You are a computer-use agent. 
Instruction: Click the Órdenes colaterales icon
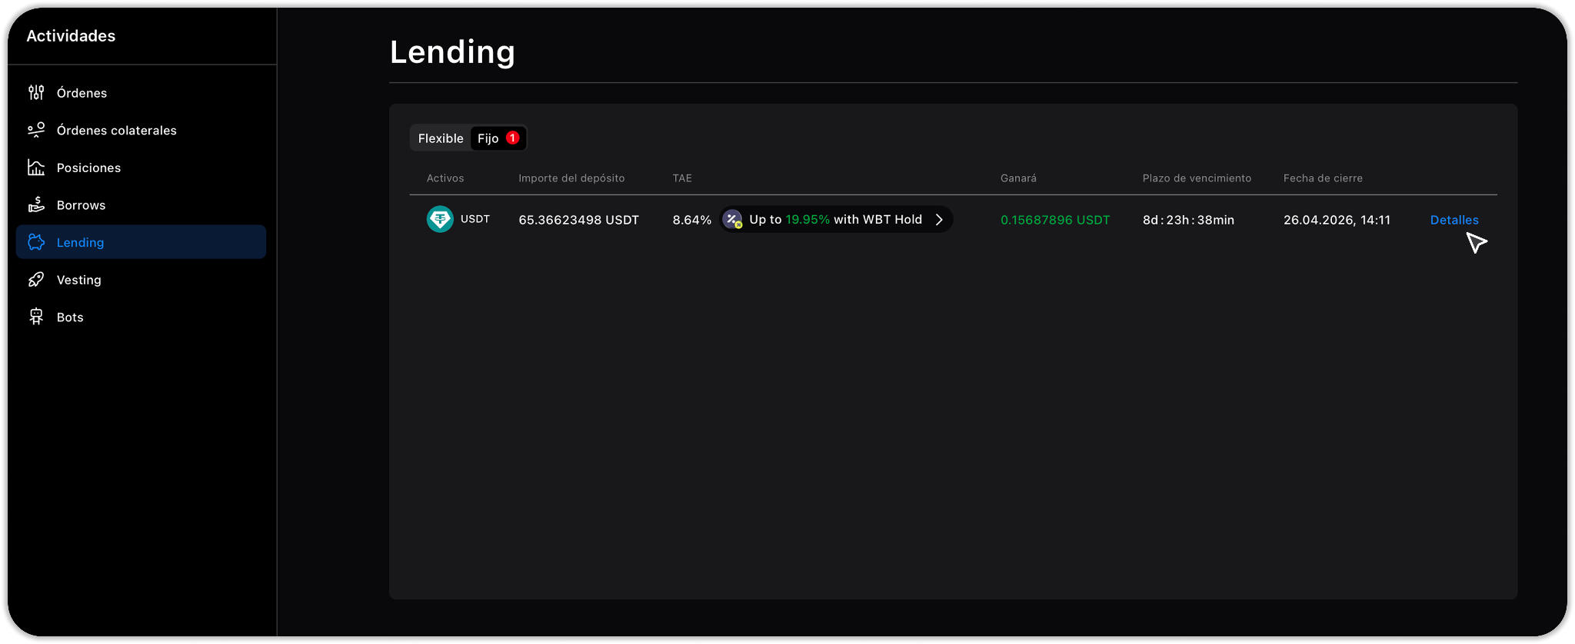pyautogui.click(x=36, y=130)
